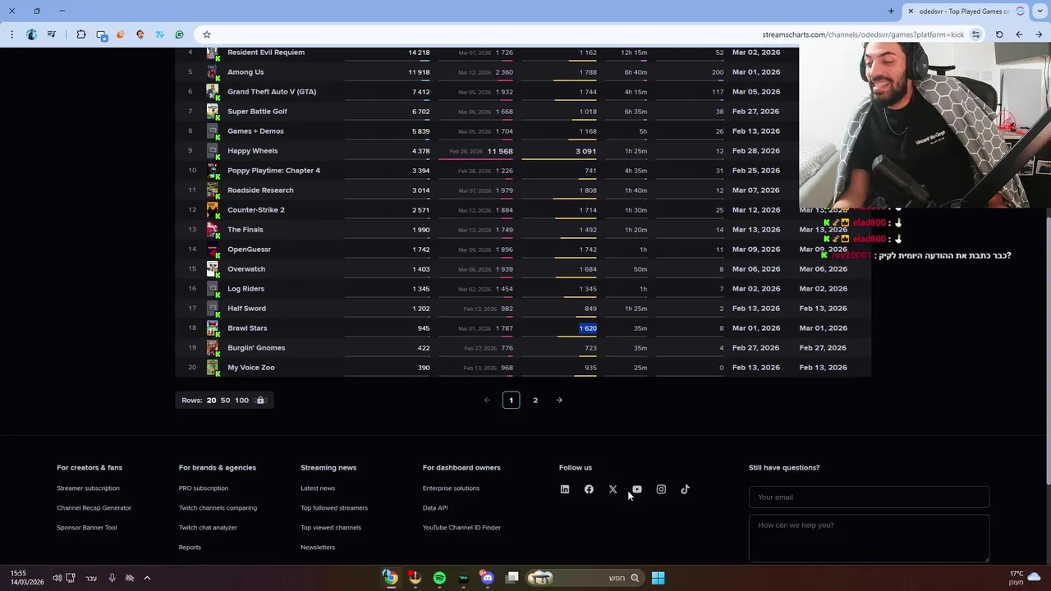Click the microphone icon in system tray
The image size is (1051, 591).
112,578
